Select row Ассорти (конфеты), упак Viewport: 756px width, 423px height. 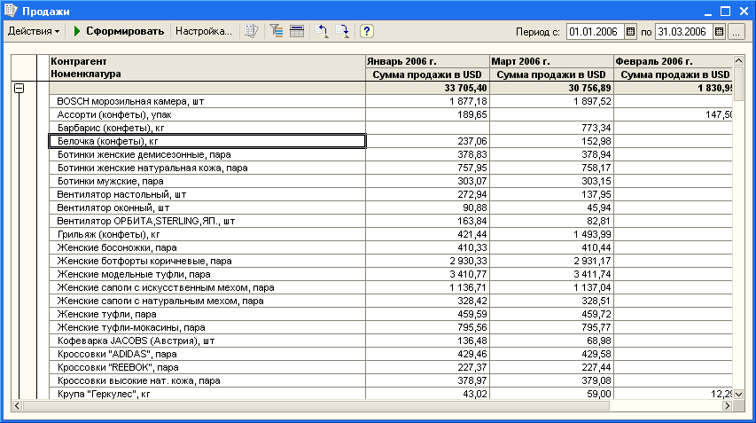(x=207, y=114)
